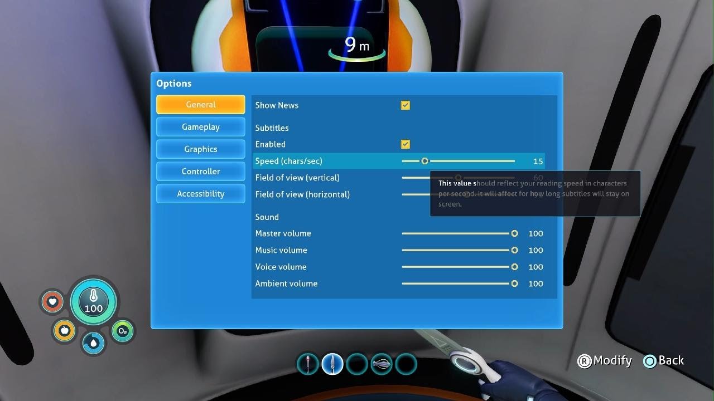Select the first quickslot flare icon

tap(308, 364)
